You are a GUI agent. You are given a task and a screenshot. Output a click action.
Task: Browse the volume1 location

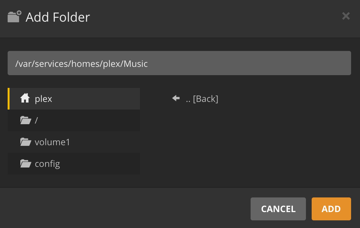coord(52,142)
